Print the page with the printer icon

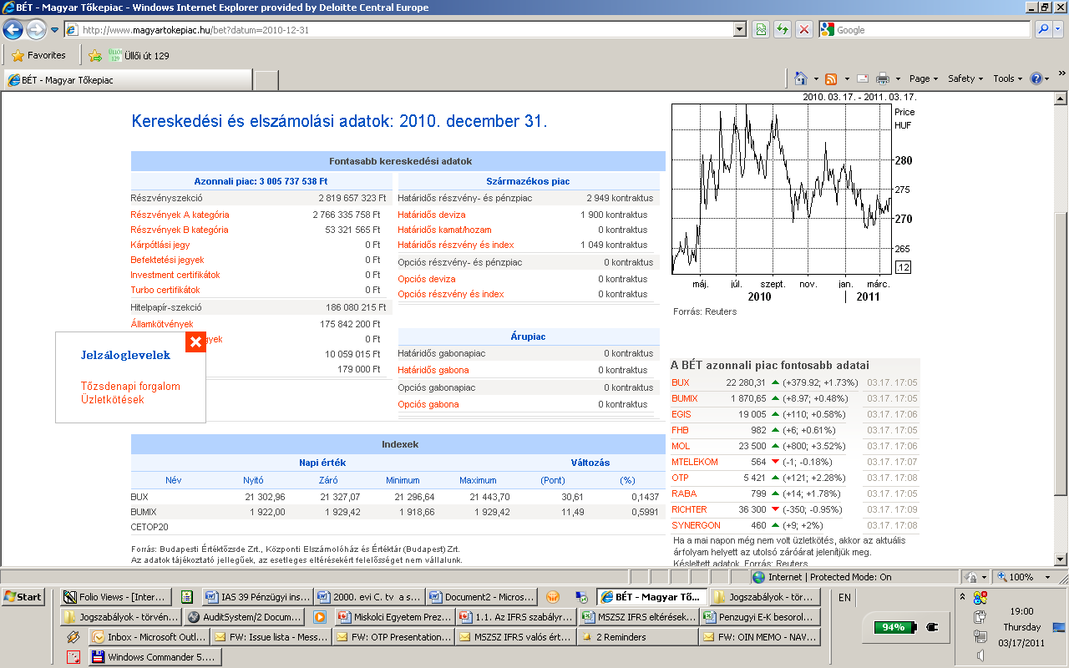(x=883, y=78)
